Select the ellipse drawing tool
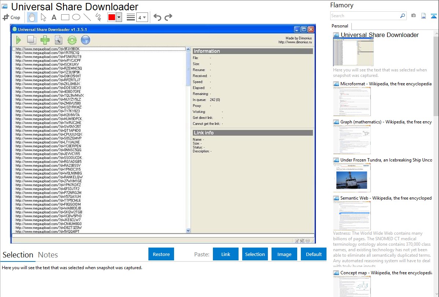Image resolution: width=439 pixels, height=297 pixels. (x=76, y=17)
